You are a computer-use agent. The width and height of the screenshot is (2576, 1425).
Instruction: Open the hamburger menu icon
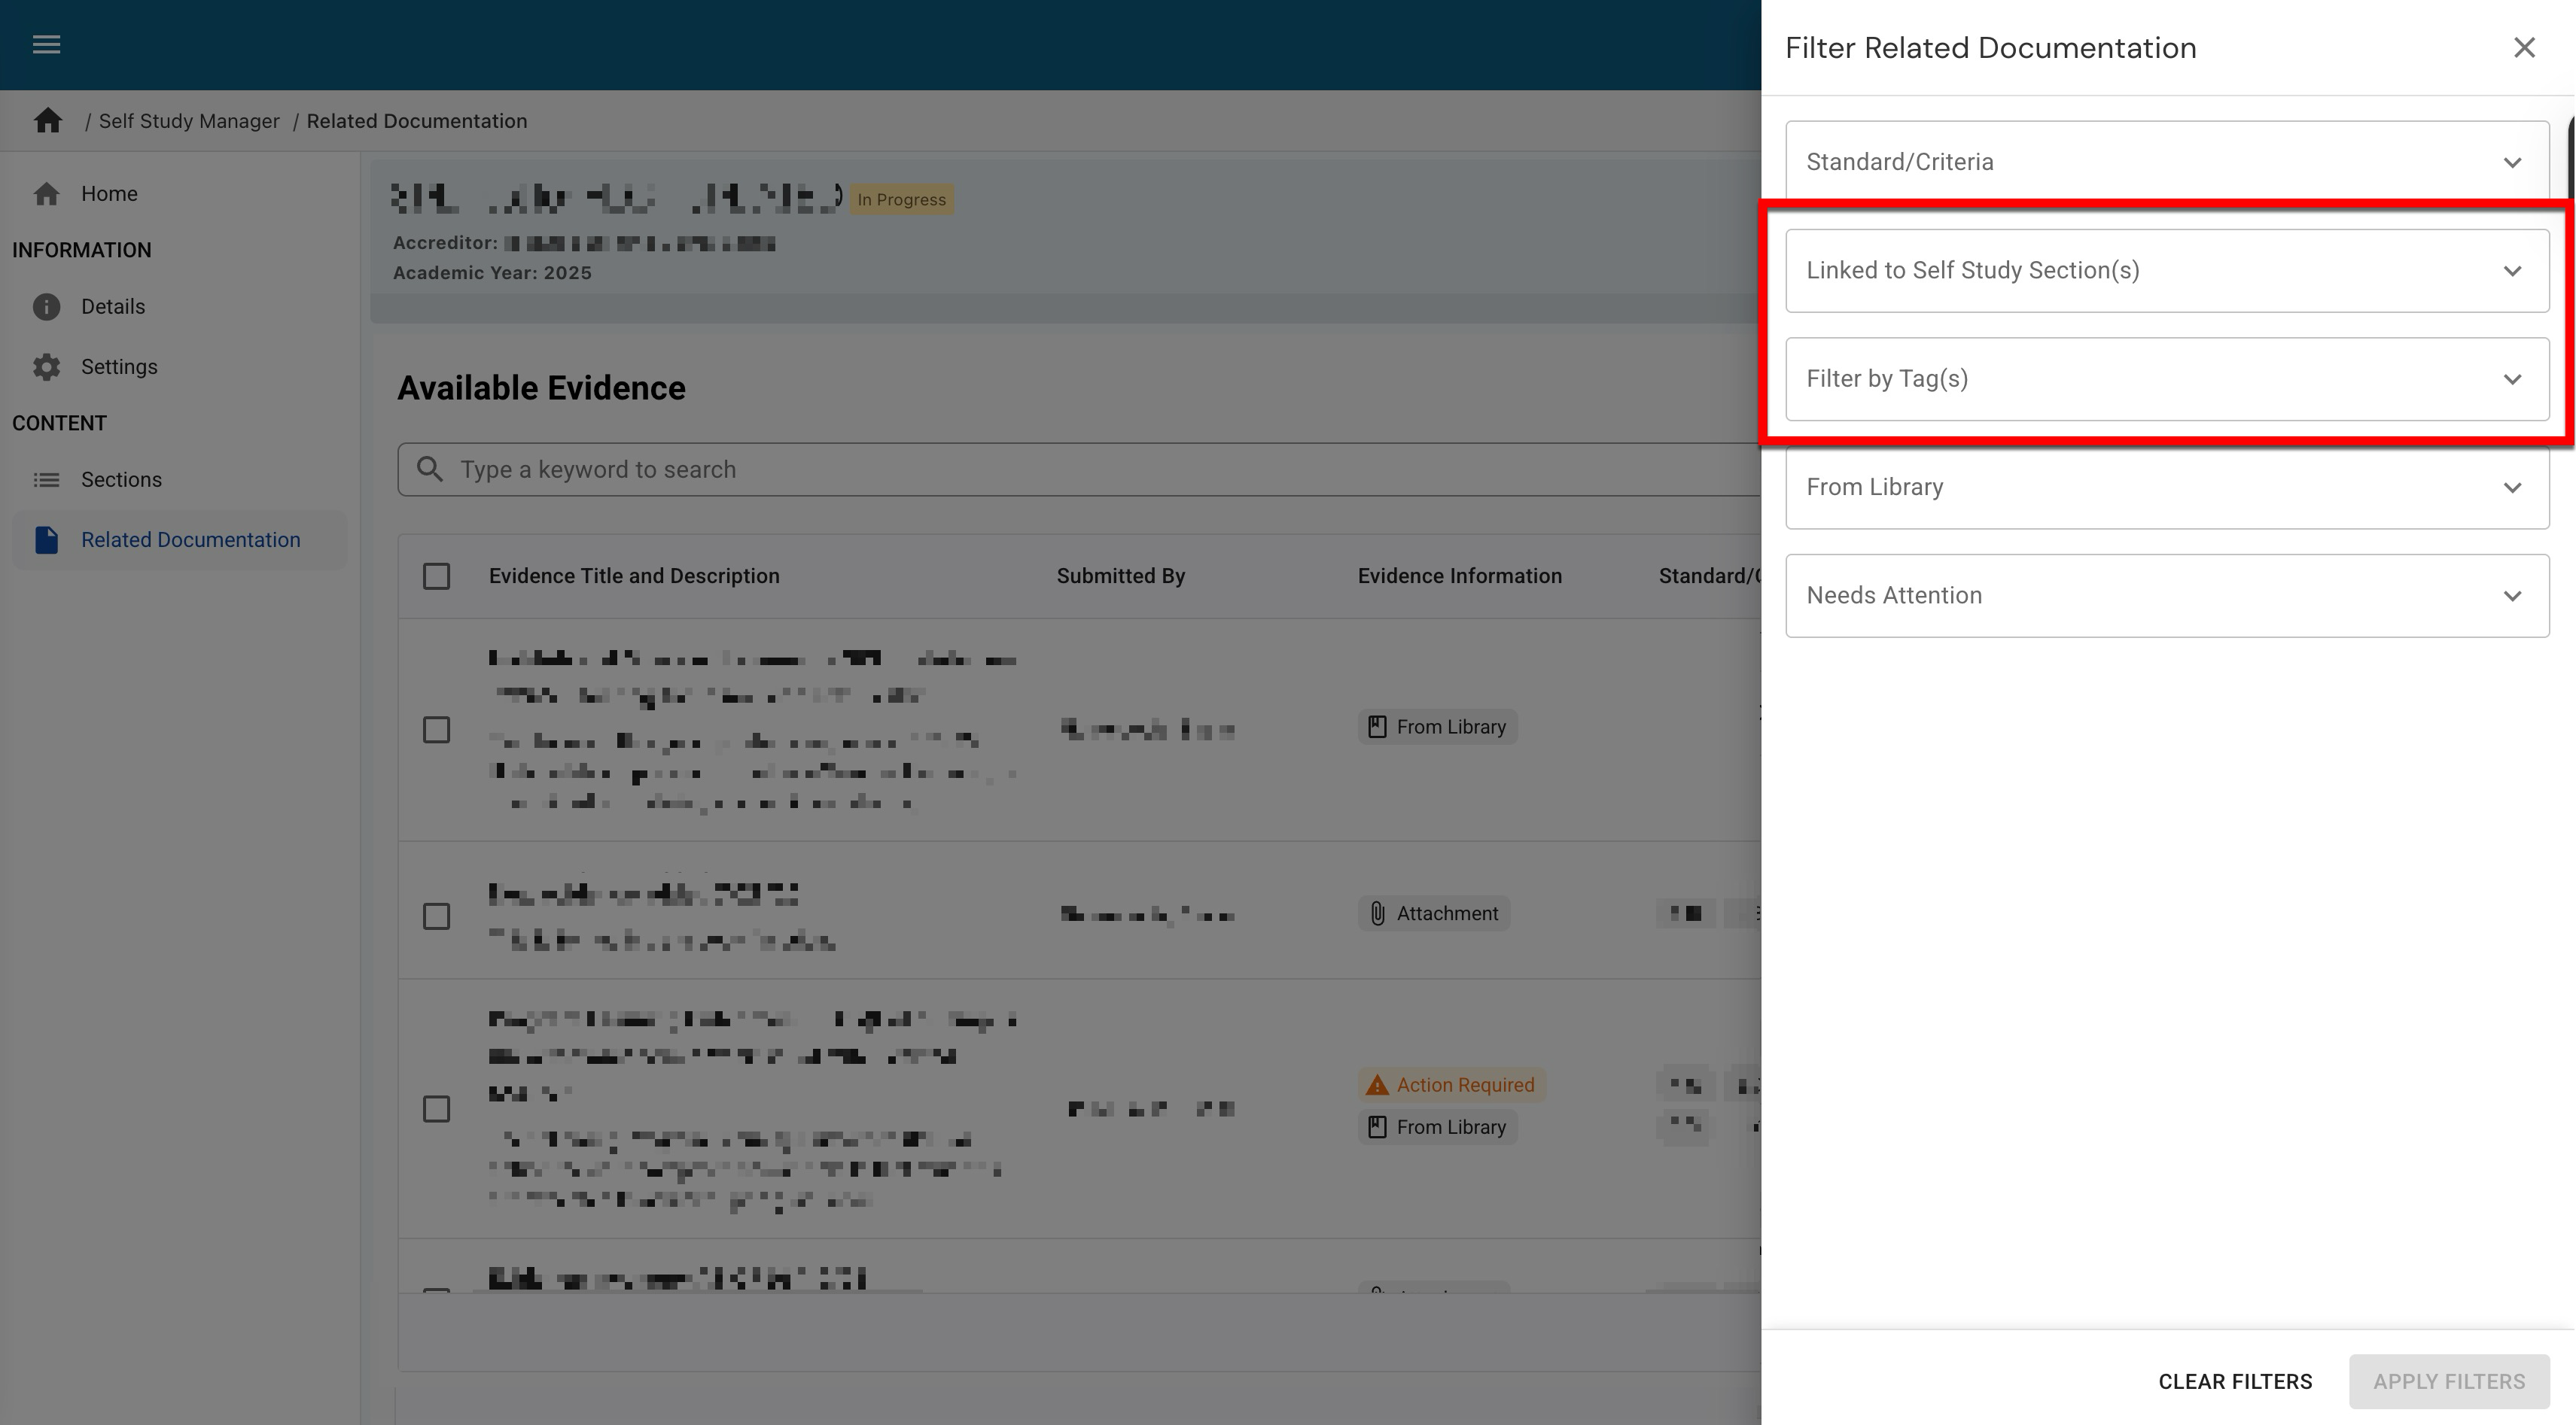pos(46,44)
